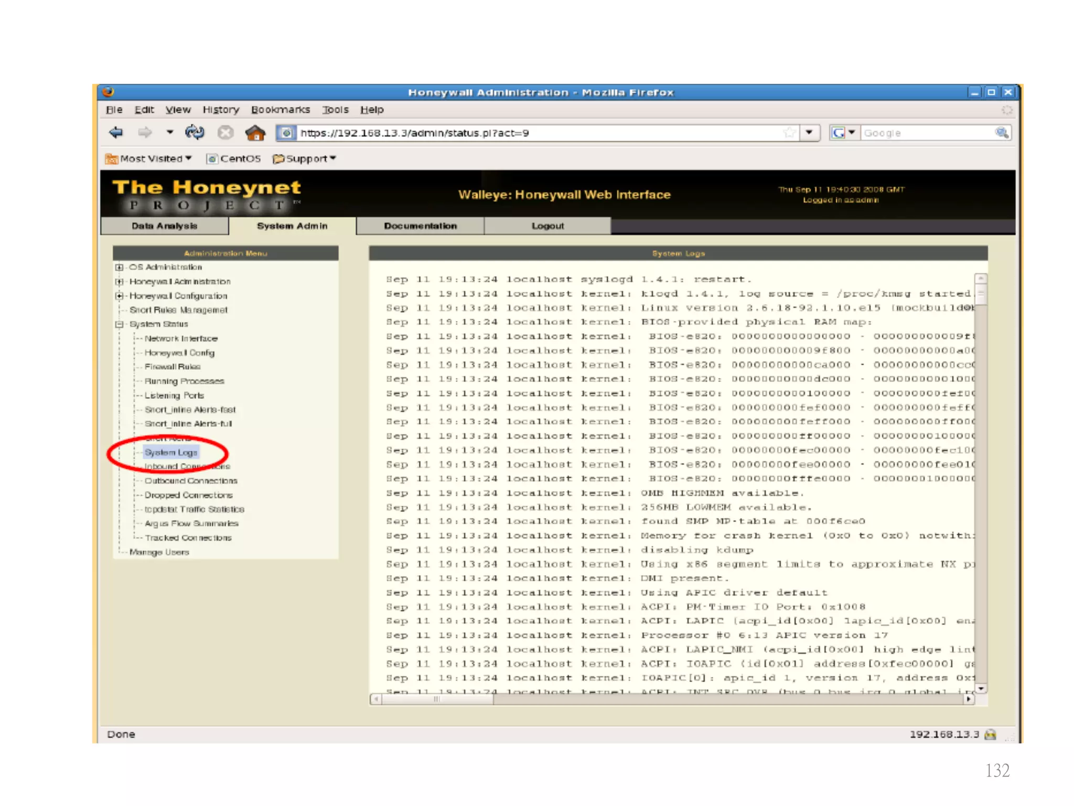Click the search magnifier icon
1074x806 pixels.
point(1002,133)
